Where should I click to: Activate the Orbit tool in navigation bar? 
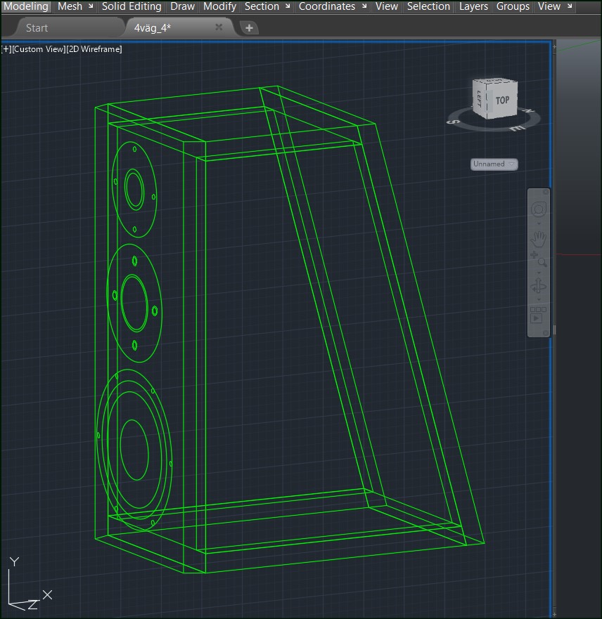click(539, 286)
